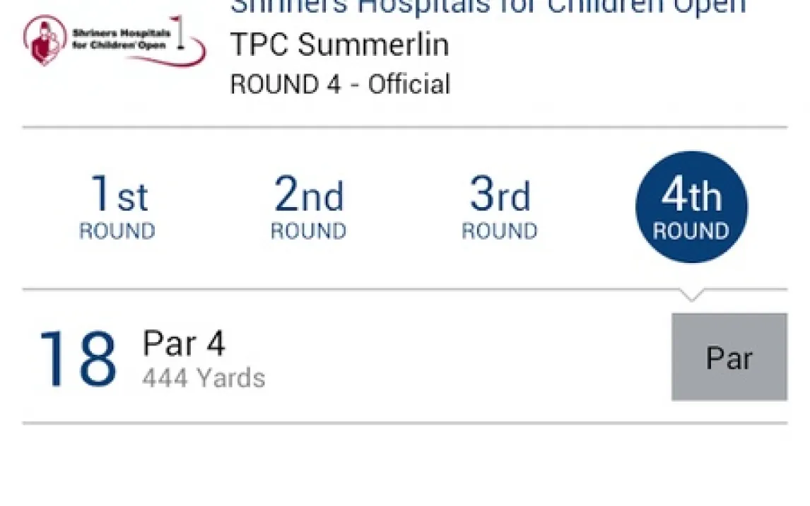
Task: Click the small logo text reading Shriners Hospitals
Action: pos(120,33)
